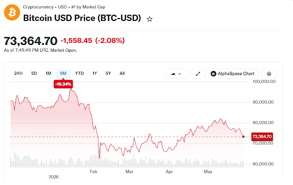Viewport: 293px width, 185px height.
Task: Show All time price history
Action: coord(122,73)
